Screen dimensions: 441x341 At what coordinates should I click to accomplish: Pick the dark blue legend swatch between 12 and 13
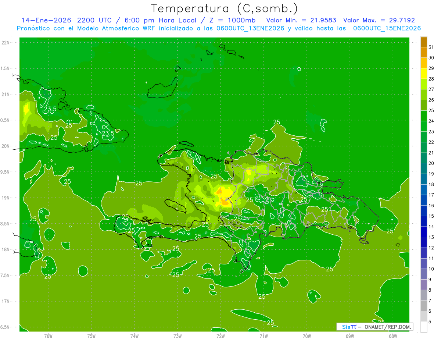tap(424, 242)
